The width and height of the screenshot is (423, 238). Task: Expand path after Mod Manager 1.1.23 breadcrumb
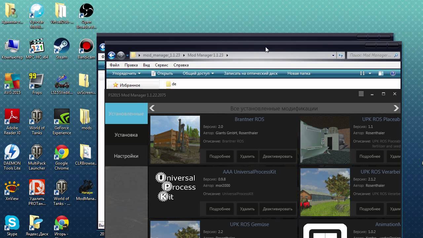click(x=227, y=55)
